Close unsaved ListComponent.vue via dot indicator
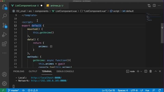164x92 pixels. [x=42, y=6]
